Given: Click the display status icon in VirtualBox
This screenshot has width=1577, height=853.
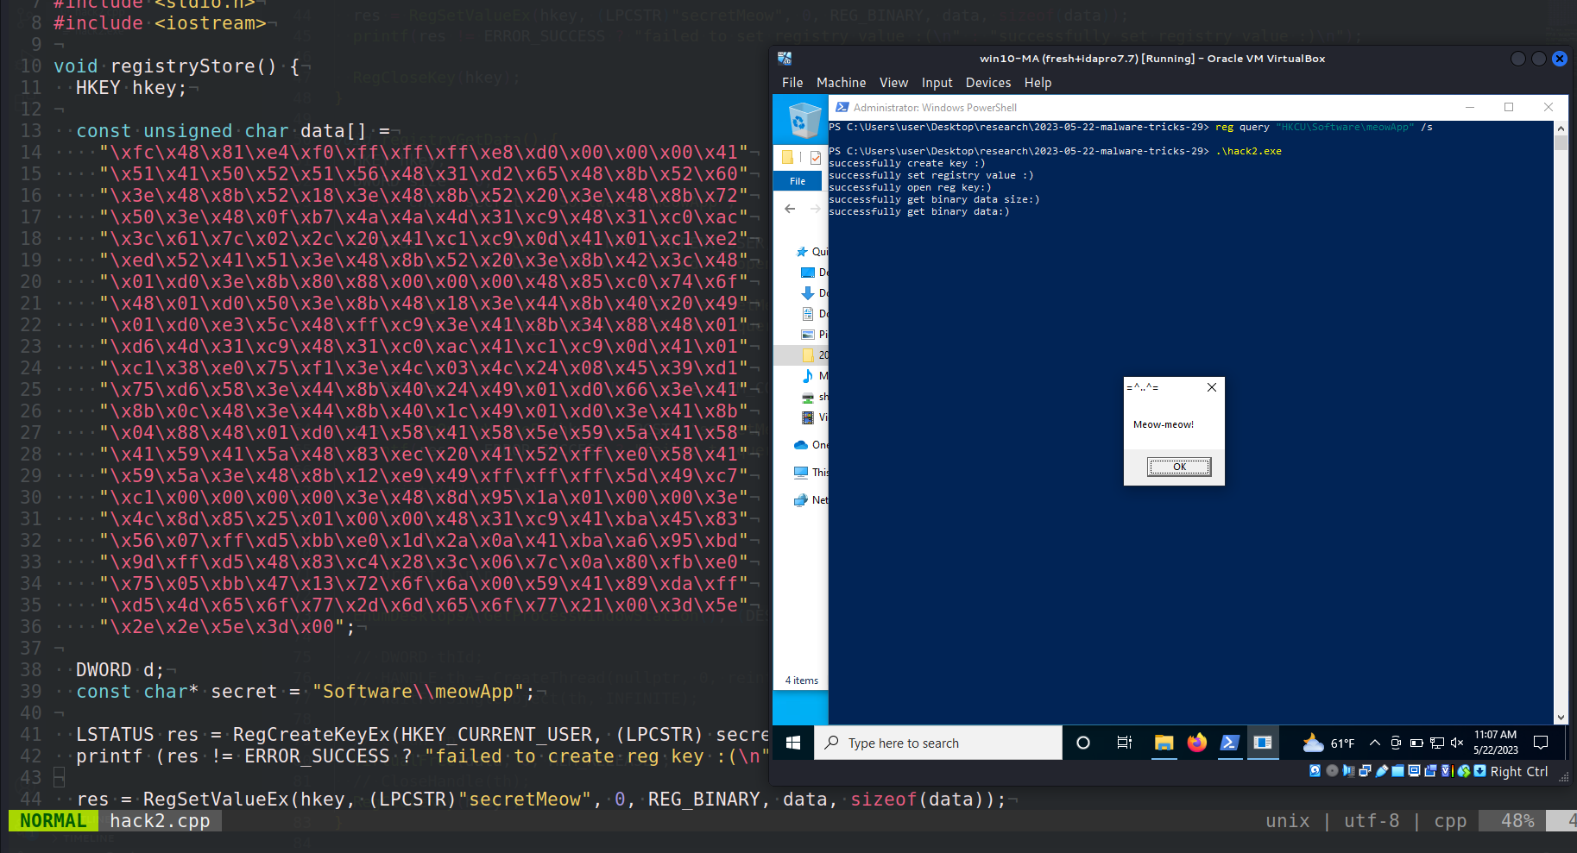Looking at the screenshot, I should [1414, 772].
